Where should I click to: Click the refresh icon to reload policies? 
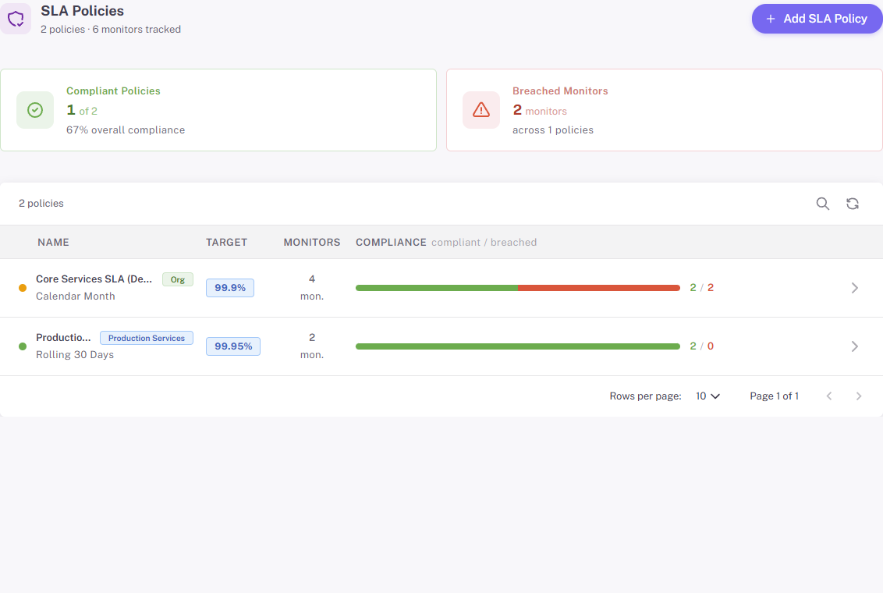(x=853, y=203)
